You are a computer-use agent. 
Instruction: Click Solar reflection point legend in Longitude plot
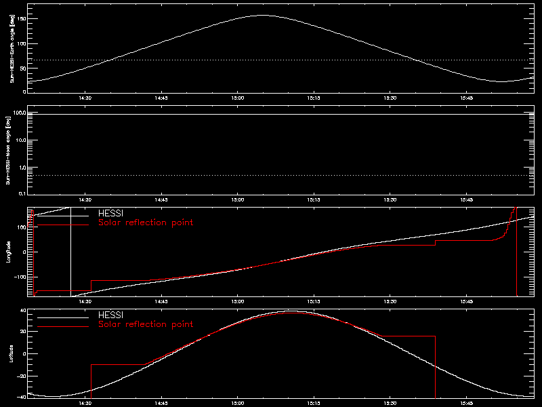[146, 222]
